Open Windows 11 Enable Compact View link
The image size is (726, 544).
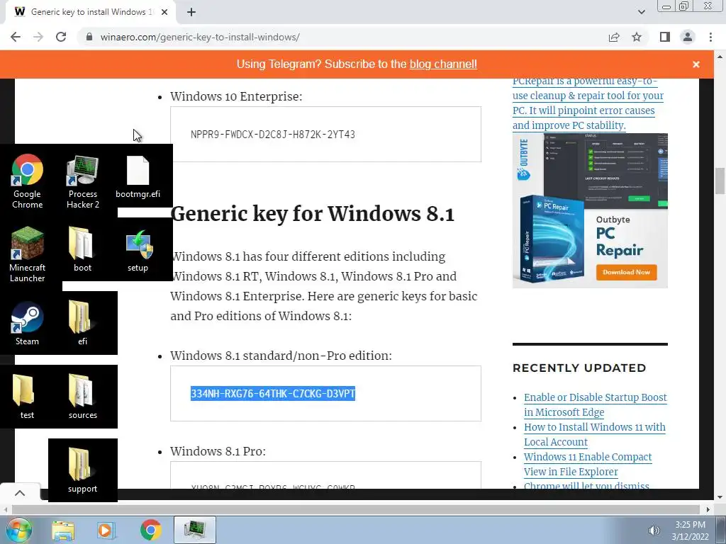pos(588,464)
